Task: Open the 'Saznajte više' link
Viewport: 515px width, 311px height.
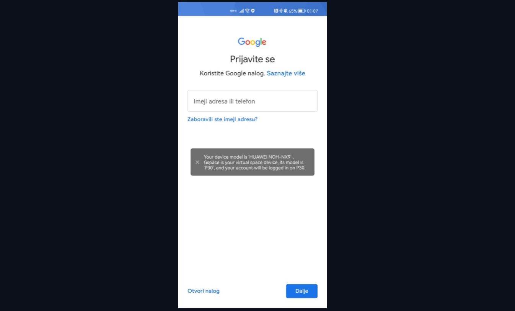Action: pos(286,73)
